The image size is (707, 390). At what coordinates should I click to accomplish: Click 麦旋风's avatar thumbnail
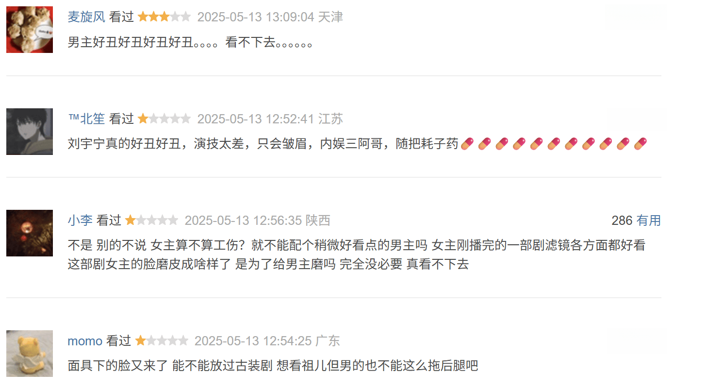point(30,30)
